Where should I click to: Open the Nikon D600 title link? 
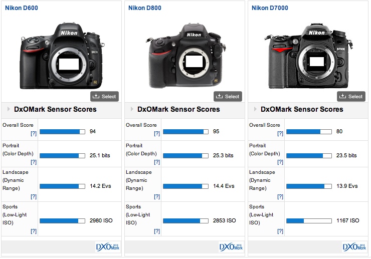22,8
